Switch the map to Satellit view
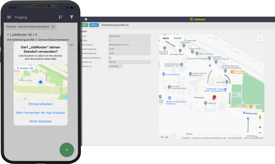Screen dimensions: 275x164 click(177, 38)
